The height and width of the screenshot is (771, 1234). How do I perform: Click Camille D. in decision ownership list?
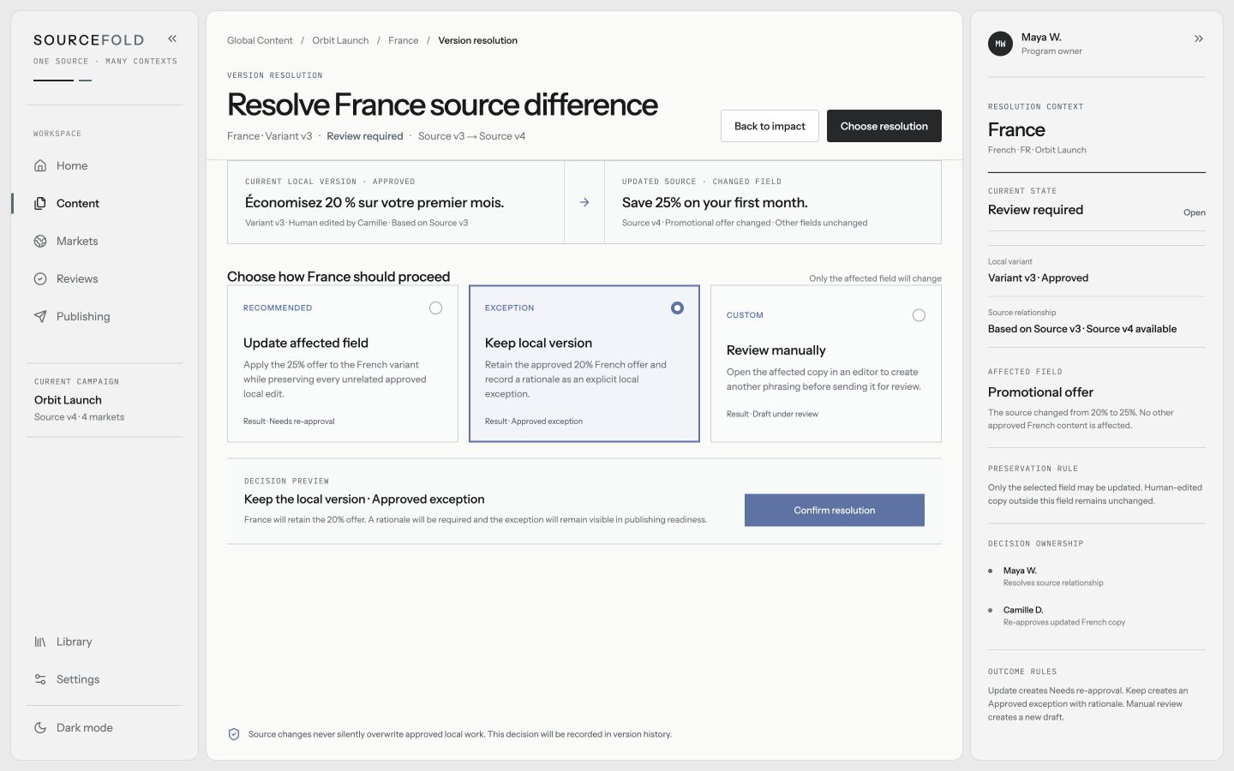coord(1023,610)
